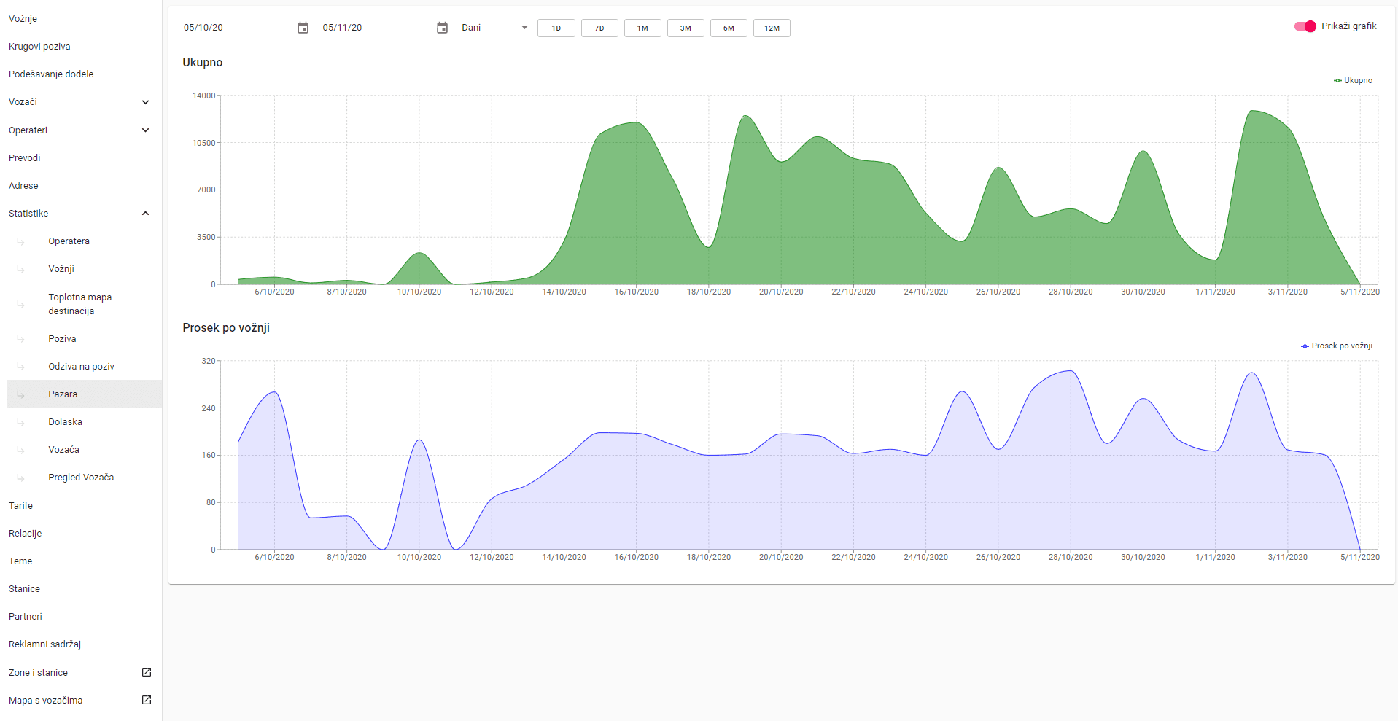Click the Ukupno legend marker icon
The width and height of the screenshot is (1398, 721).
pyautogui.click(x=1337, y=81)
